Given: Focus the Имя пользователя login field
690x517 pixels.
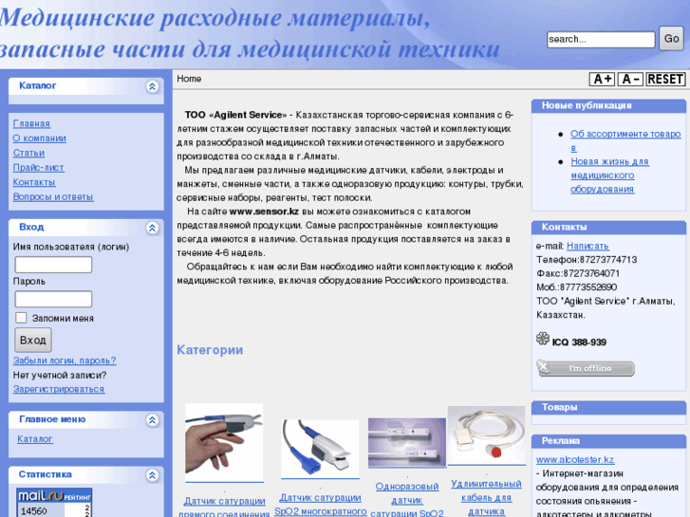Looking at the screenshot, I should (x=53, y=265).
